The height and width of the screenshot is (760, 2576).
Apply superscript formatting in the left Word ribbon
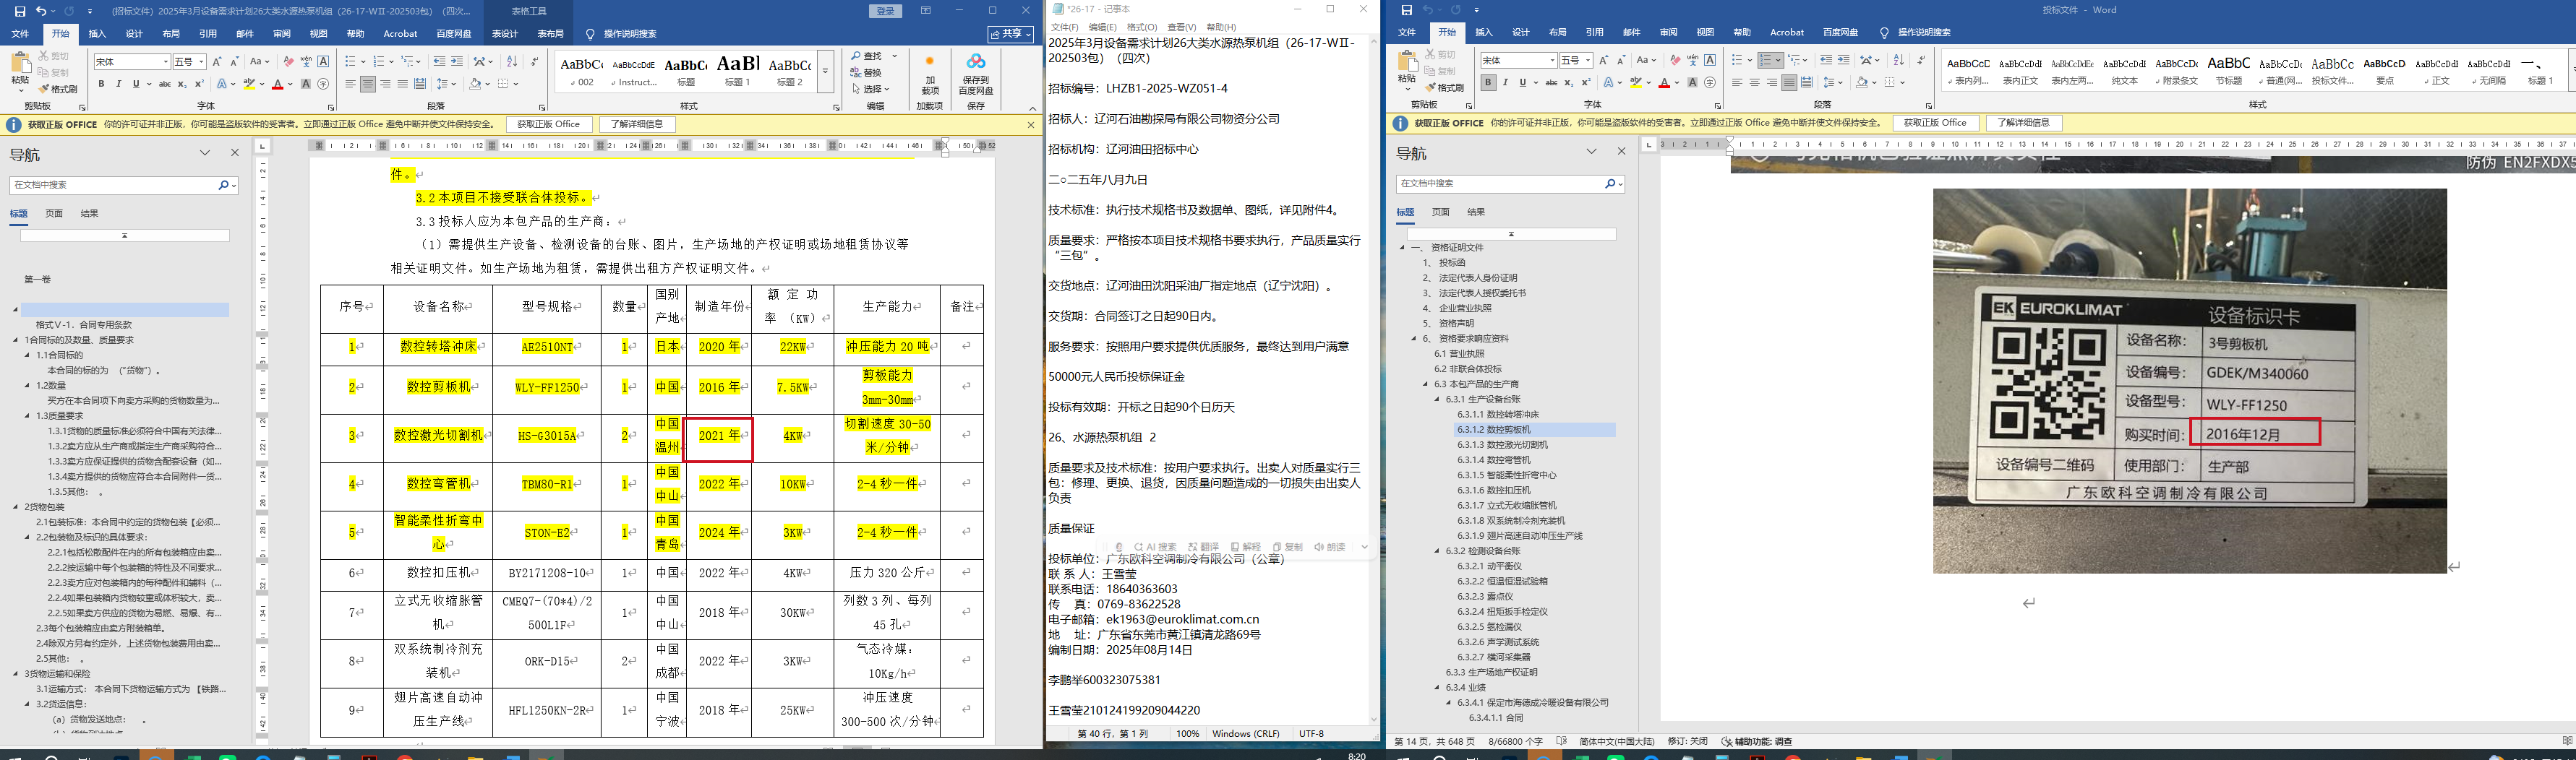(x=200, y=84)
